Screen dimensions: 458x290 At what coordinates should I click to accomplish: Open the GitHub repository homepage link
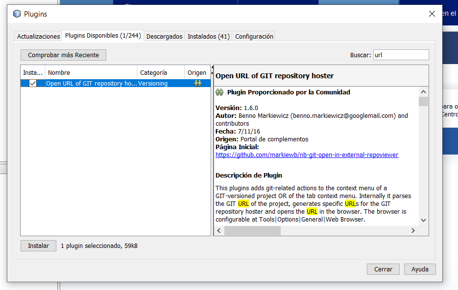tap(307, 155)
